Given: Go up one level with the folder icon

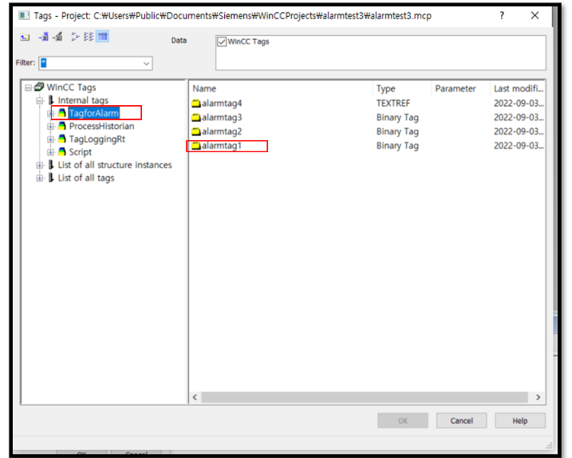Looking at the screenshot, I should click(x=25, y=37).
